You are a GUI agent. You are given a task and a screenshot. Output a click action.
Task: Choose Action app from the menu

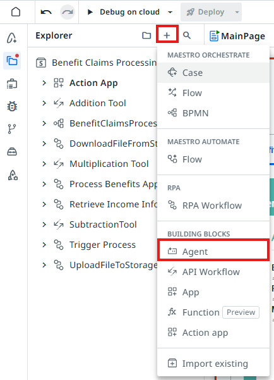tap(213, 333)
